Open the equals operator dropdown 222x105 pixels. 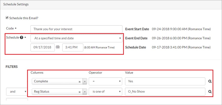click(105, 81)
